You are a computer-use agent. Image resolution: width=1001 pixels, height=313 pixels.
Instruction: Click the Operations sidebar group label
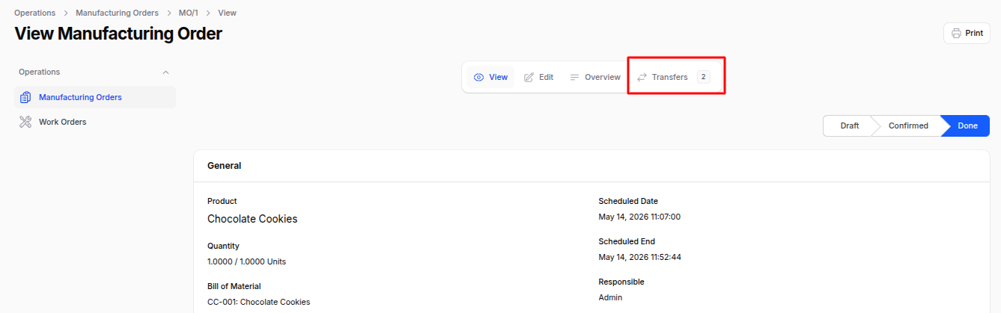coord(40,72)
